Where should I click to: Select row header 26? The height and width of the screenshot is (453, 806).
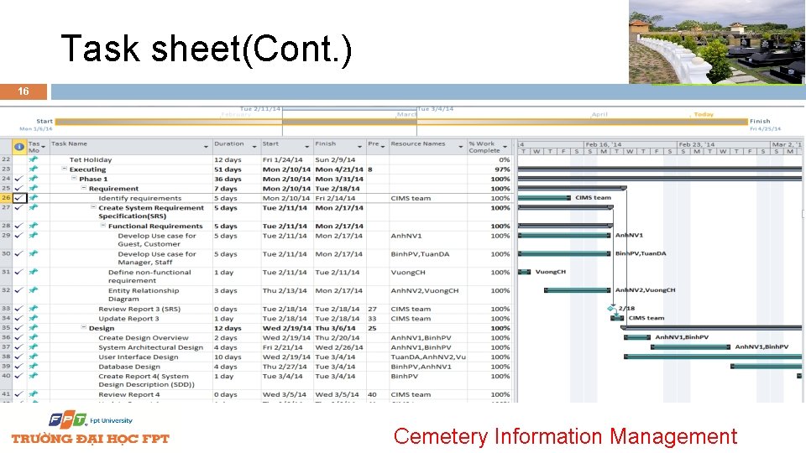click(x=6, y=198)
